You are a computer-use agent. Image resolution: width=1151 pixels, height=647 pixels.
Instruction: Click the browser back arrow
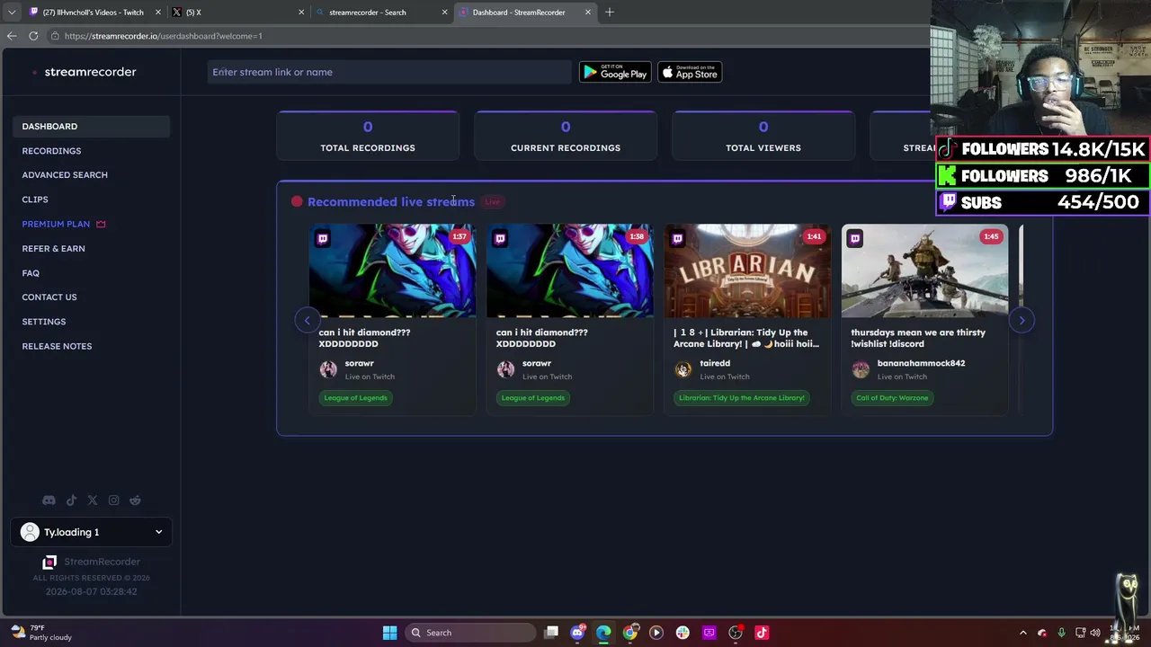click(12, 36)
